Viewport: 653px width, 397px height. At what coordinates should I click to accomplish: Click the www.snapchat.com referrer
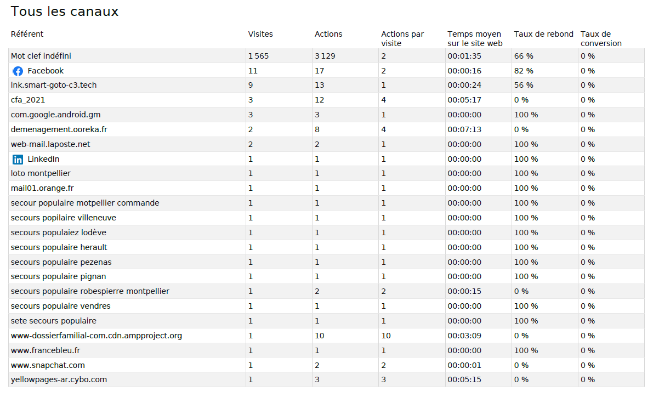coord(48,365)
